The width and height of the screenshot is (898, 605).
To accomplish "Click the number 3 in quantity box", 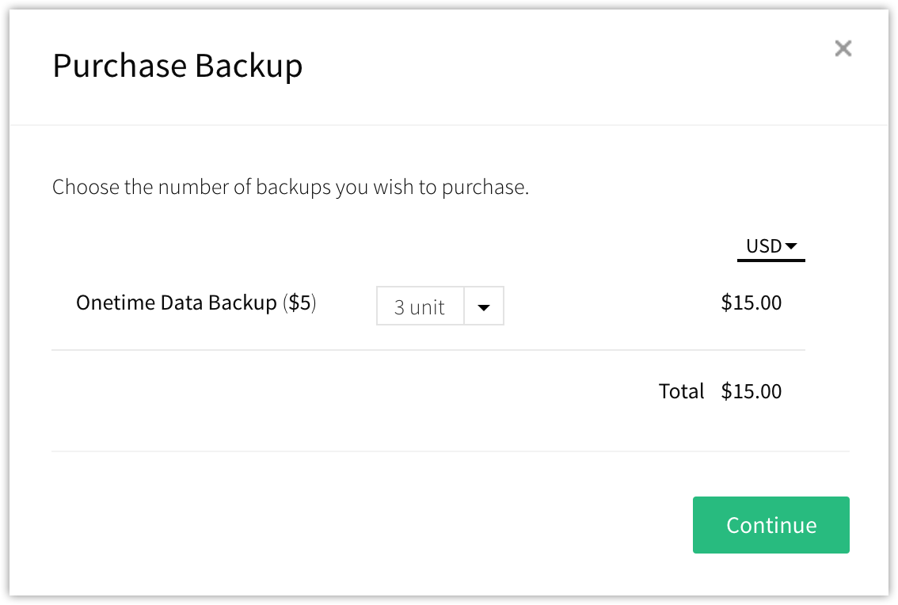I will [400, 307].
